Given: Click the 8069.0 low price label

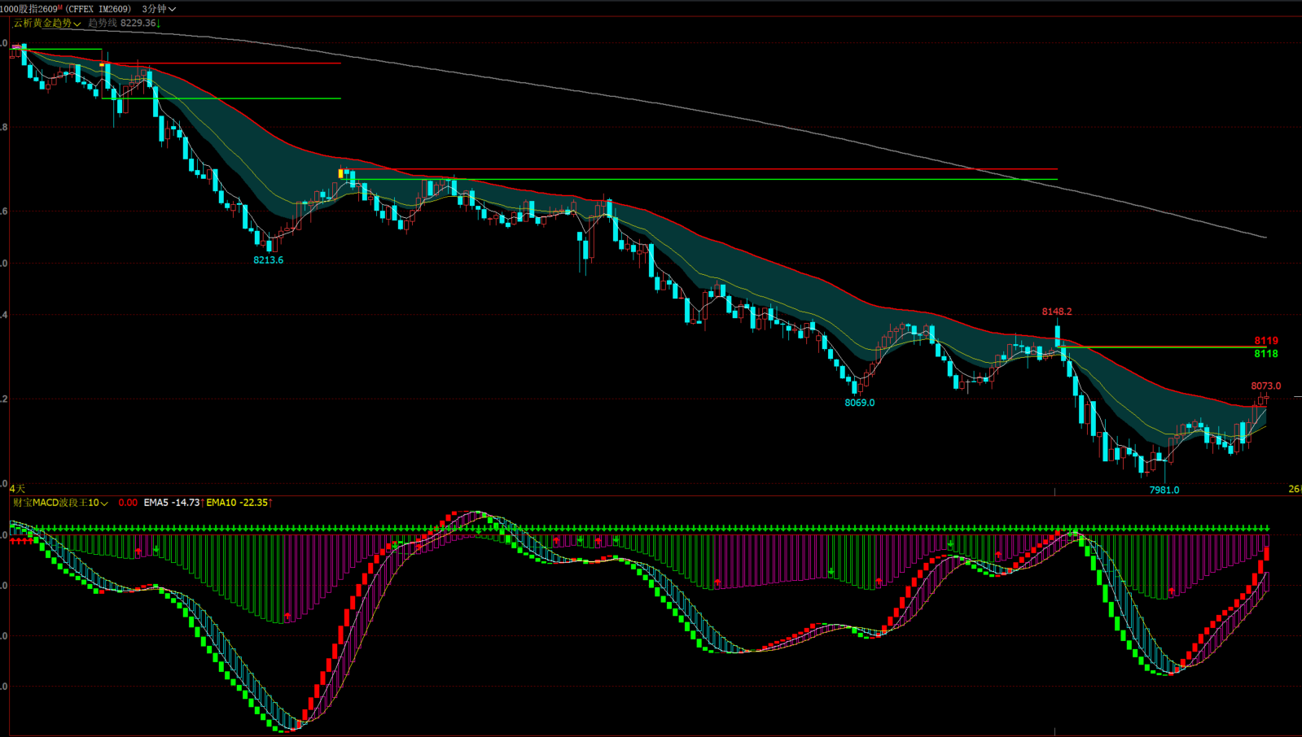Looking at the screenshot, I should 859,403.
